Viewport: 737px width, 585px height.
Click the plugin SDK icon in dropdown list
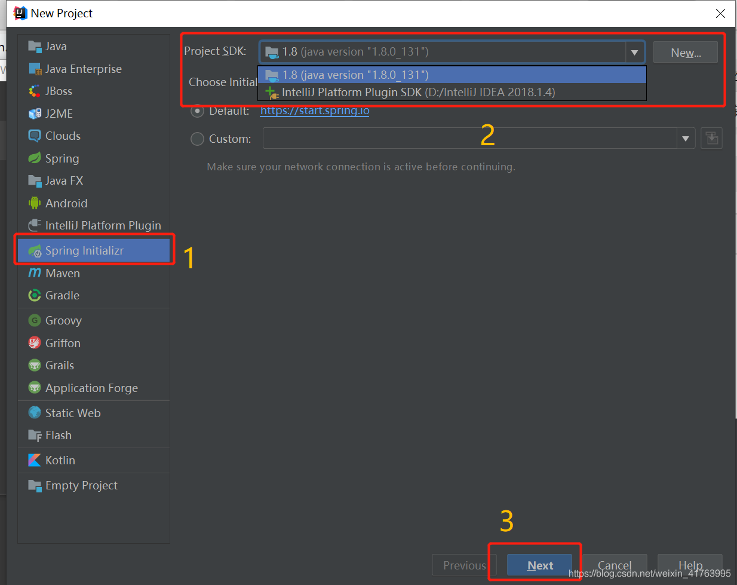272,93
